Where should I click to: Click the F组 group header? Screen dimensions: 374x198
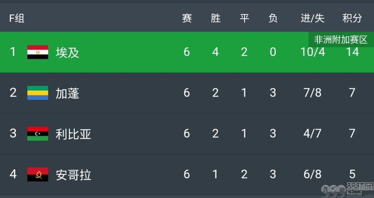(x=17, y=18)
